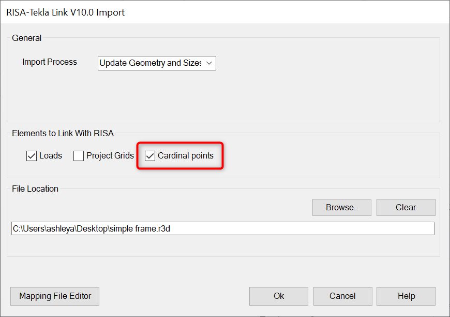Screen dimensions: 450x317
Task: Enable the Project Grids checkbox
Action: point(79,156)
